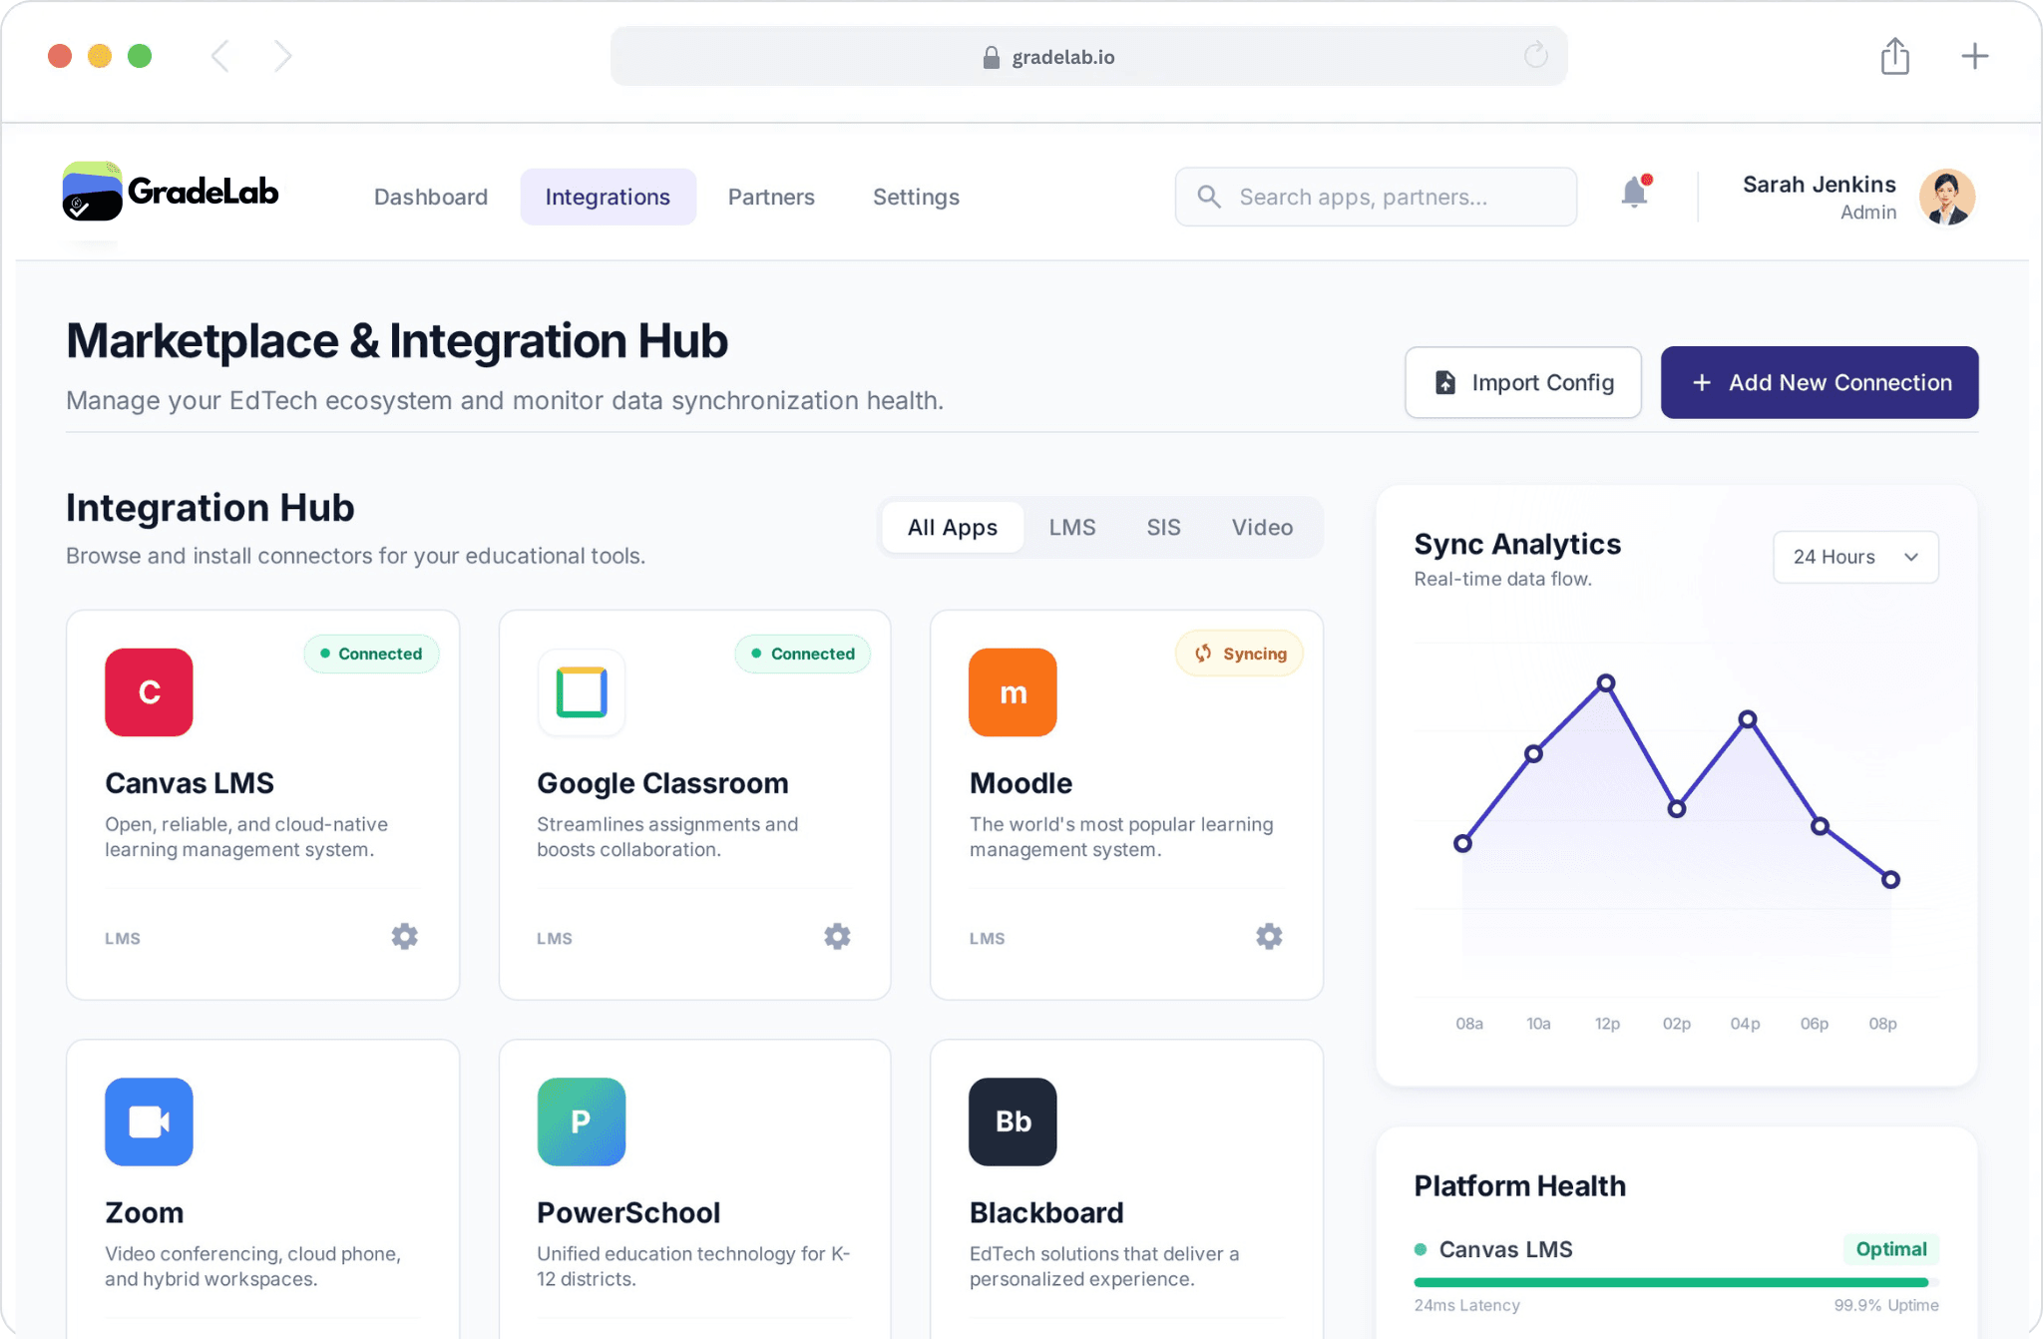Filter apps by Video
2043x1339 pixels.
(1262, 527)
